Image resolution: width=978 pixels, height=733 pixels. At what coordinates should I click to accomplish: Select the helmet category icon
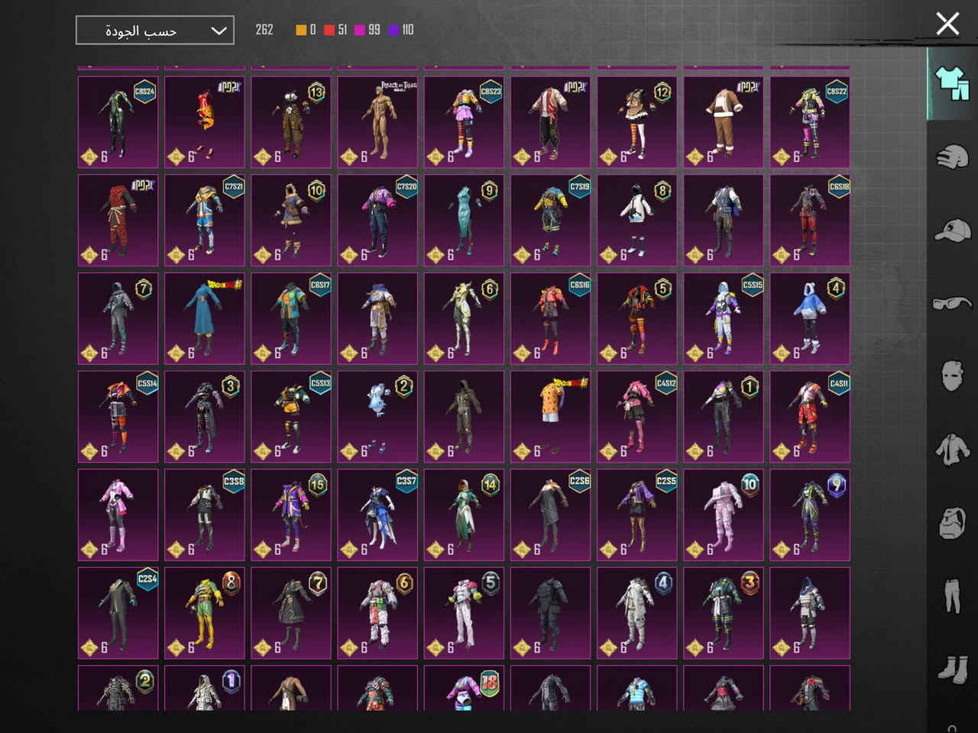951,157
